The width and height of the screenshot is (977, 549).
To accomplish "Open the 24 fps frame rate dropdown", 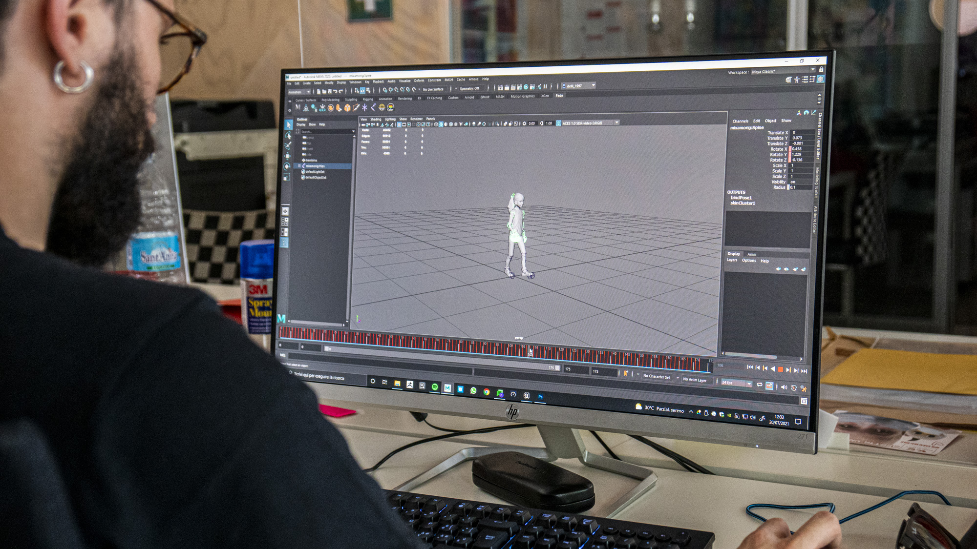I will (x=736, y=383).
